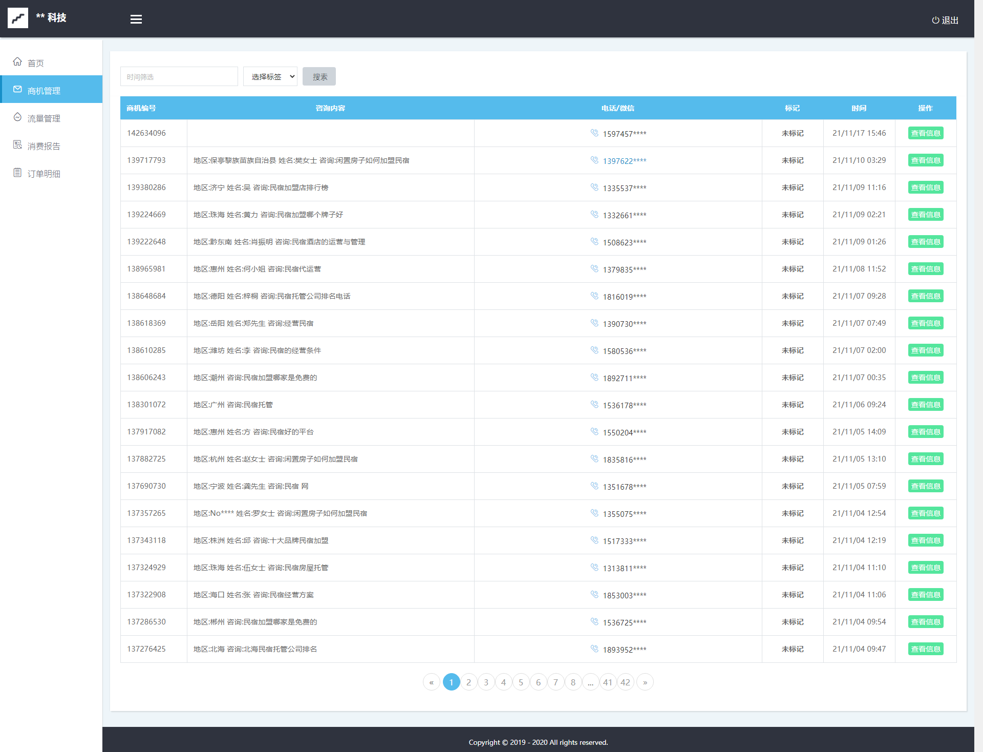Screen dimensions: 983x752
Task: Click the report icon beside 消费报告
Action: [x=17, y=144]
